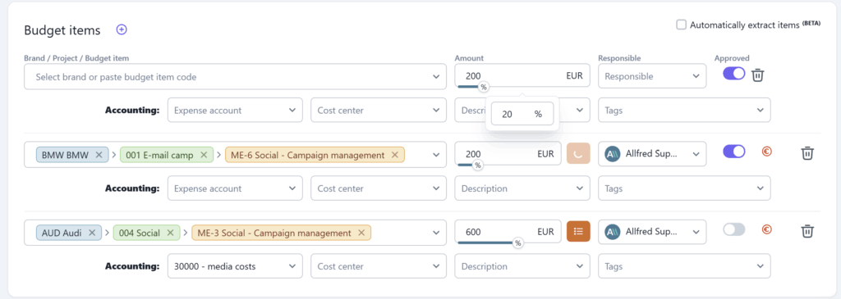Click the euro icon in Audi row
841x299 pixels.
[767, 229]
